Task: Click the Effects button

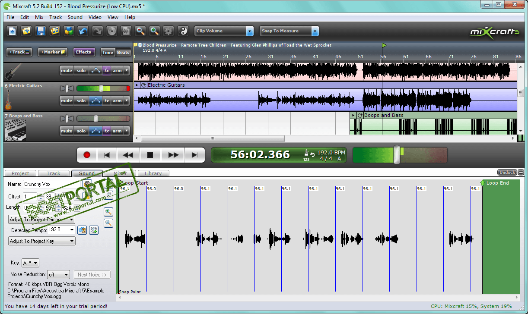Action: pyautogui.click(x=83, y=52)
